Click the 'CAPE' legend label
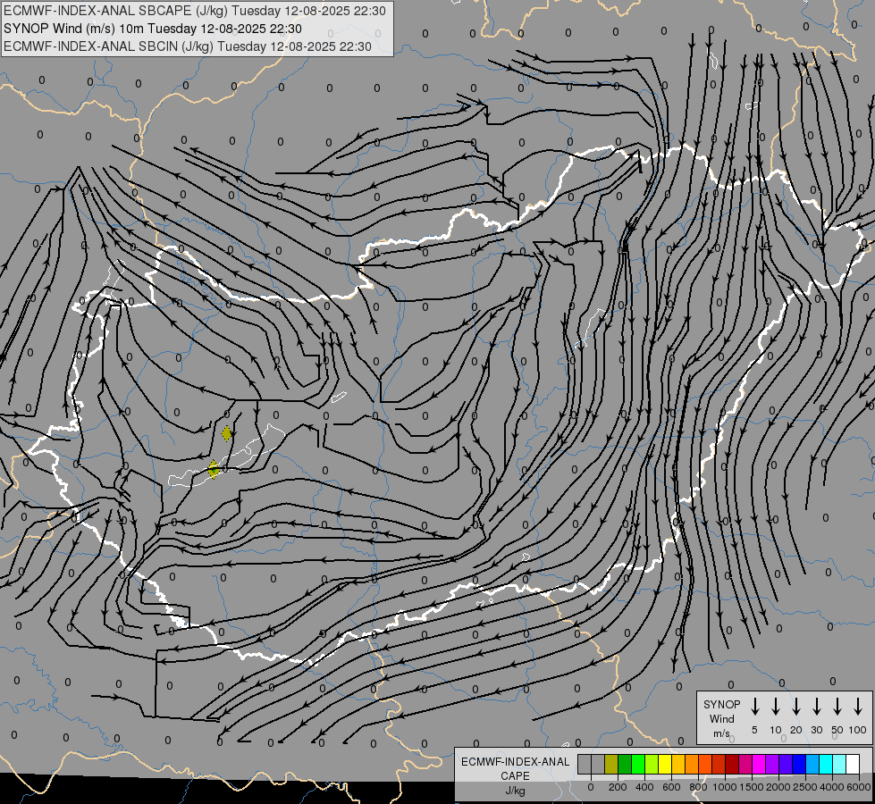The height and width of the screenshot is (804, 875). coord(515,776)
